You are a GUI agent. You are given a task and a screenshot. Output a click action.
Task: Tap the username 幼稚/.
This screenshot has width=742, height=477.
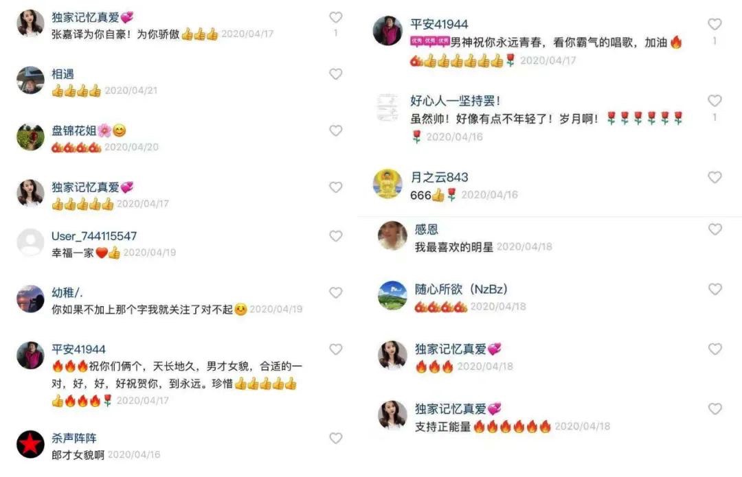67,292
